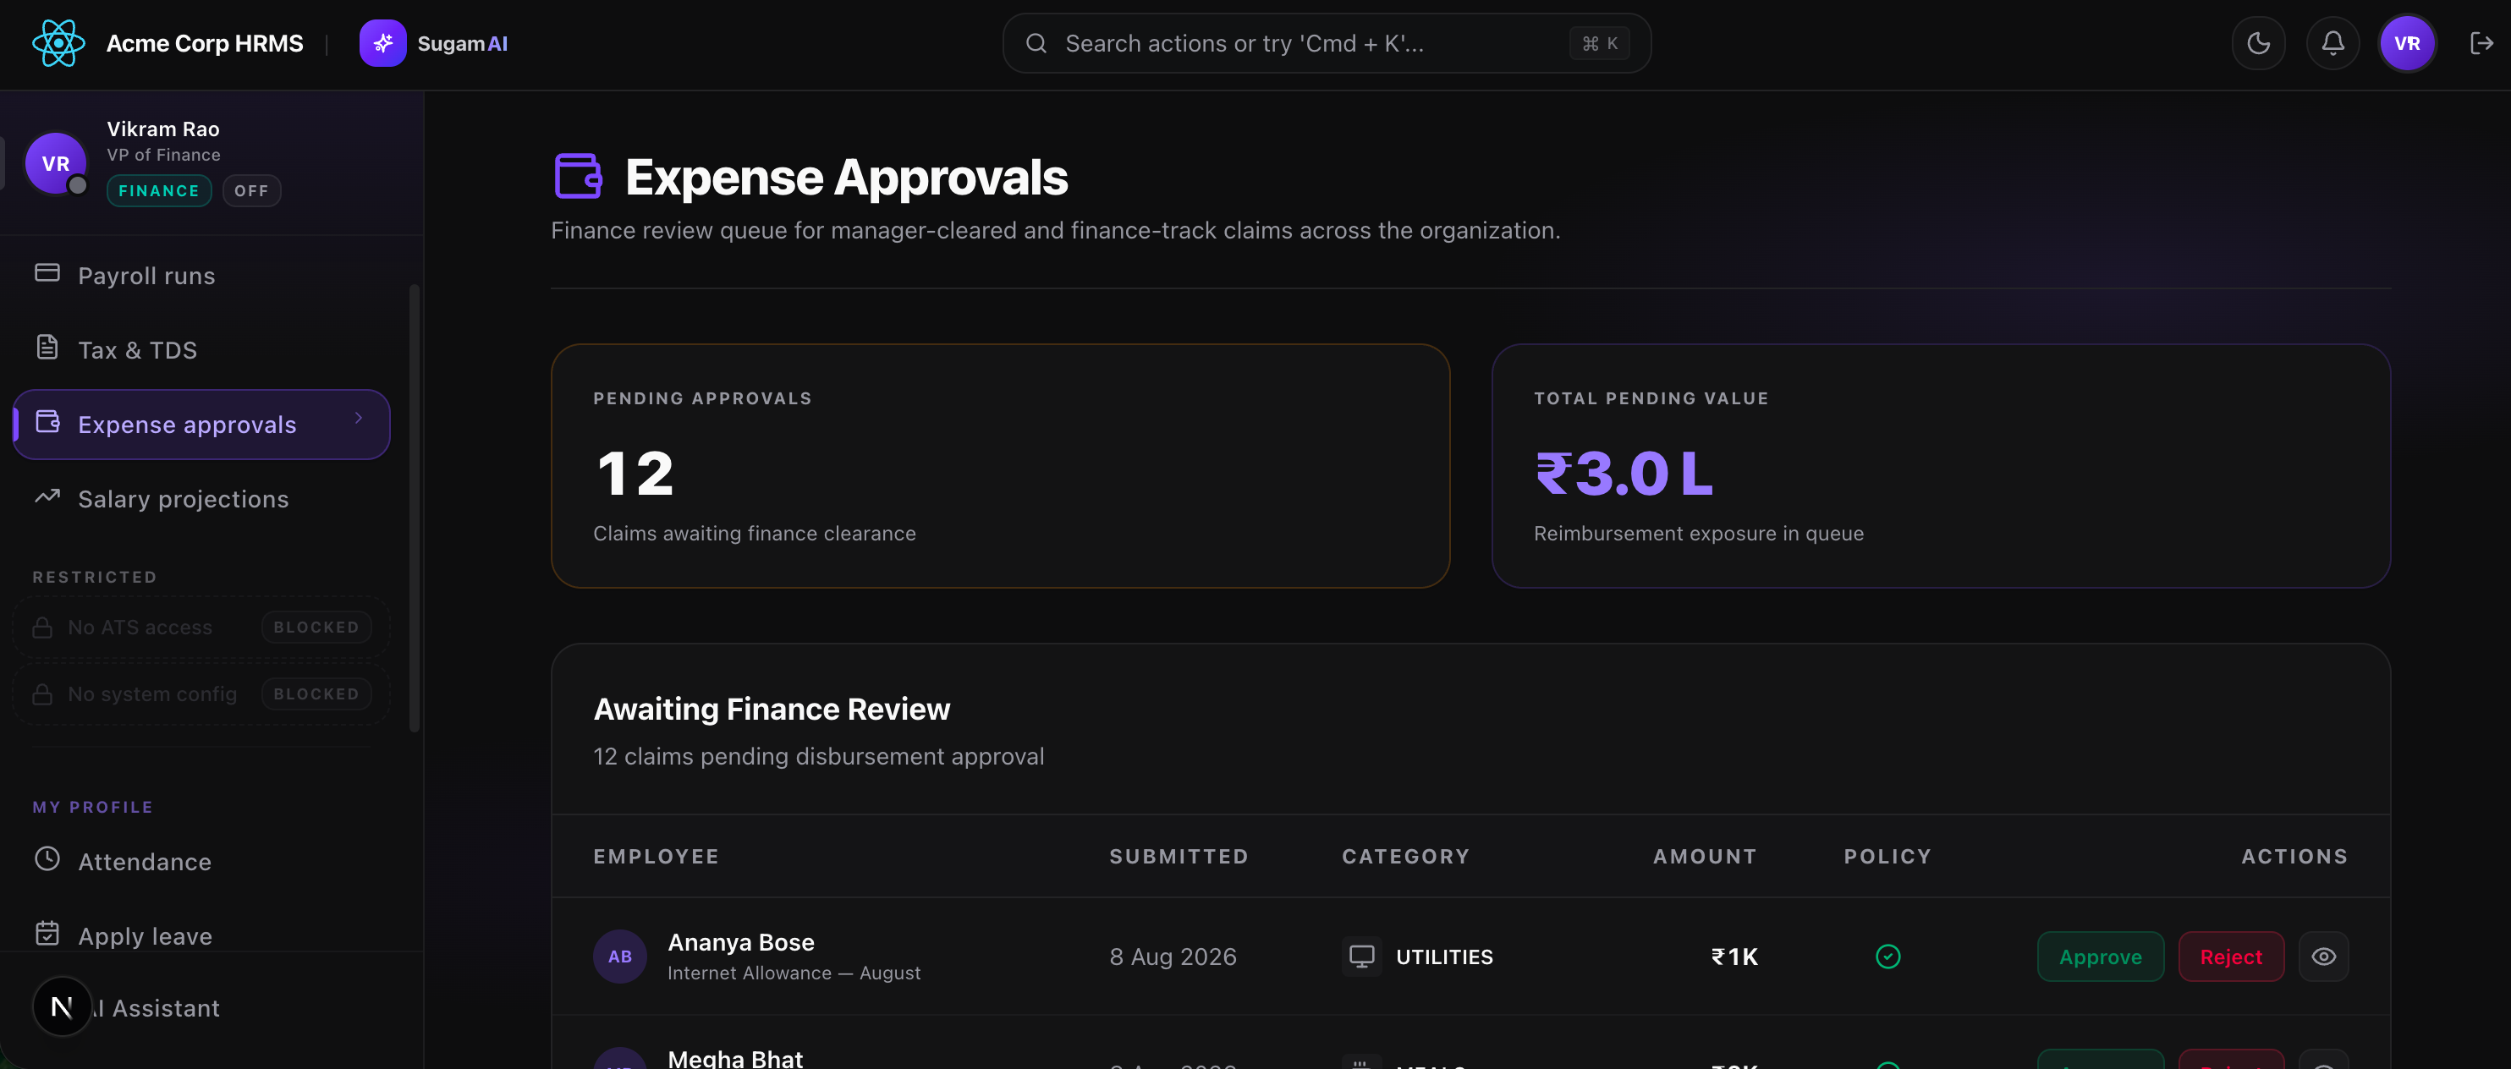Click the search magnifier icon

tap(1036, 43)
